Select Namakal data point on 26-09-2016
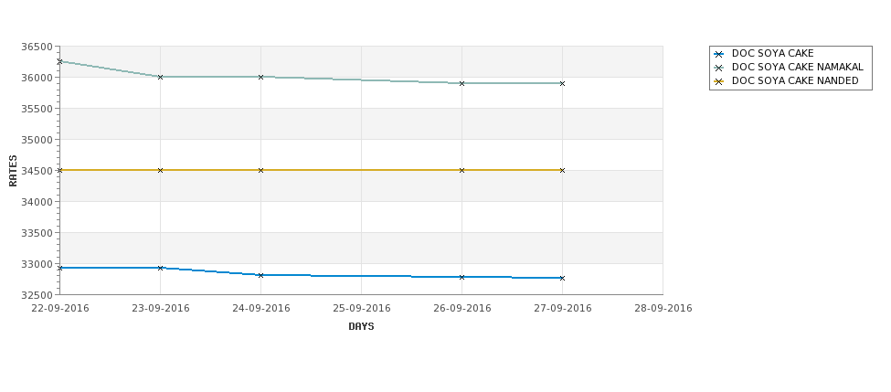This screenshot has height=392, width=891. 462,83
